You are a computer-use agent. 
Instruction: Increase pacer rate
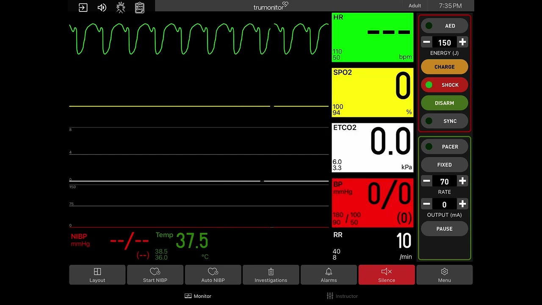(462, 181)
